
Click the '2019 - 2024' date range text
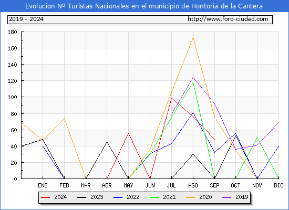(x=26, y=19)
